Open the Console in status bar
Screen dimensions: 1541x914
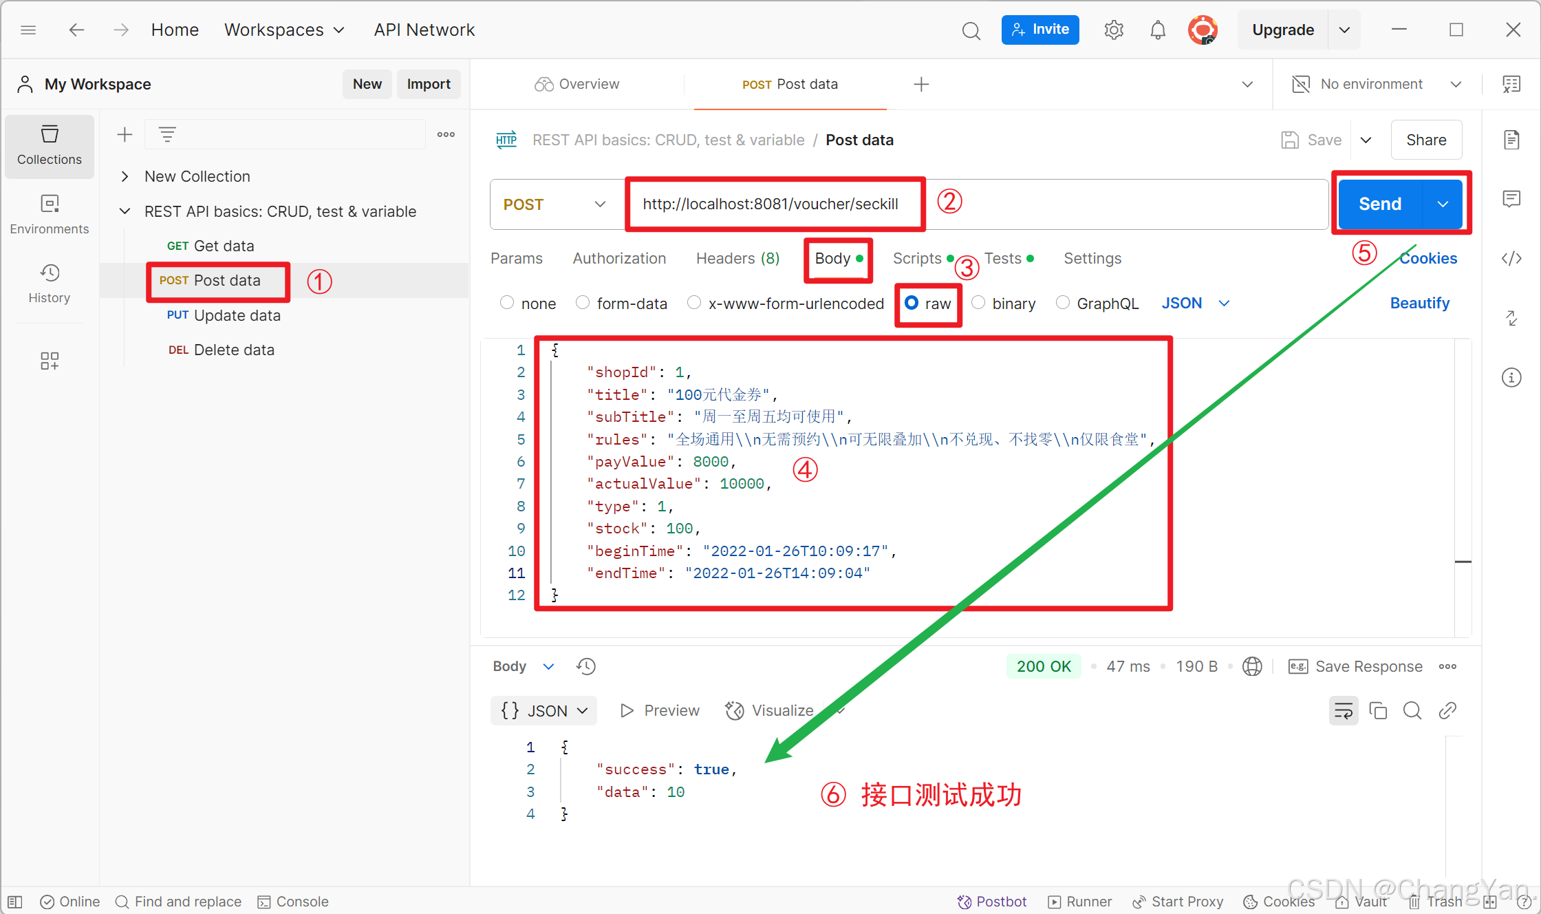coord(292,902)
